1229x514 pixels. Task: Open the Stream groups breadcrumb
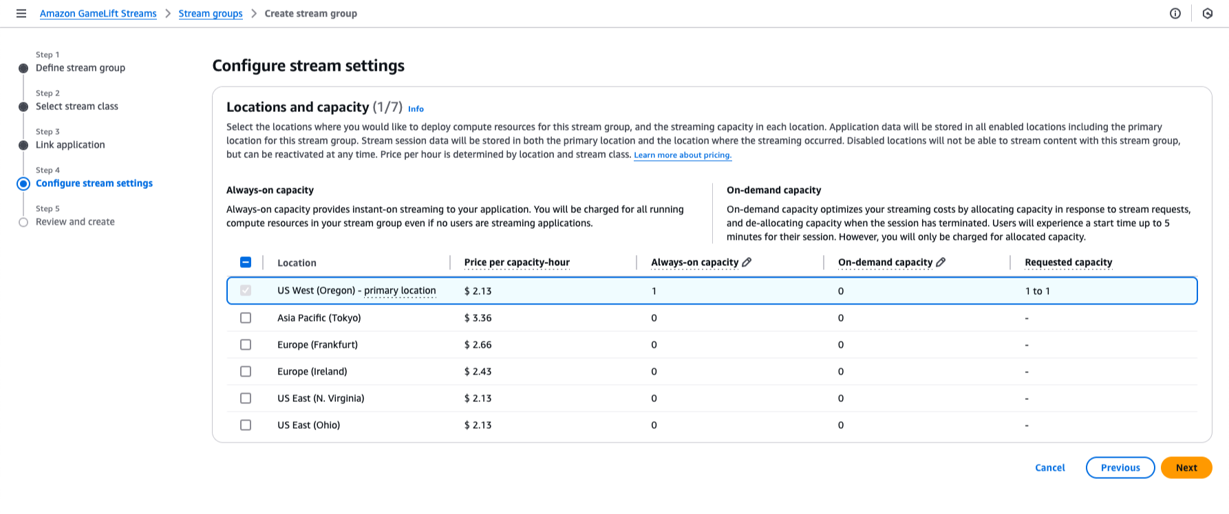[x=211, y=14]
